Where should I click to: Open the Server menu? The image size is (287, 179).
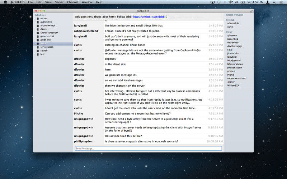59,2
